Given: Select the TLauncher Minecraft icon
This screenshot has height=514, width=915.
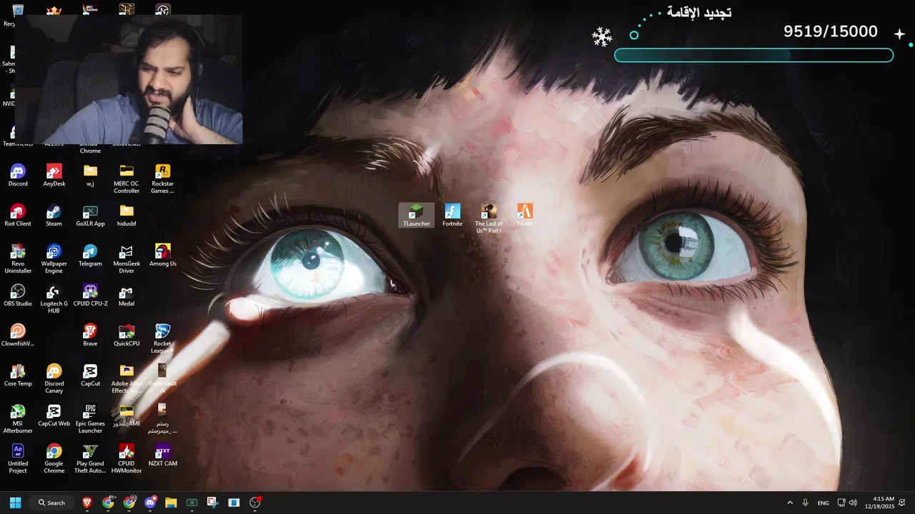Looking at the screenshot, I should tap(416, 215).
